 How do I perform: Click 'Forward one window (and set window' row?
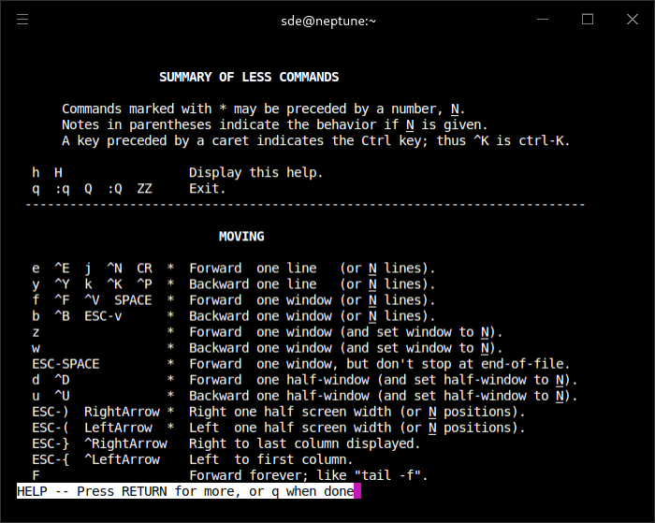point(268,332)
